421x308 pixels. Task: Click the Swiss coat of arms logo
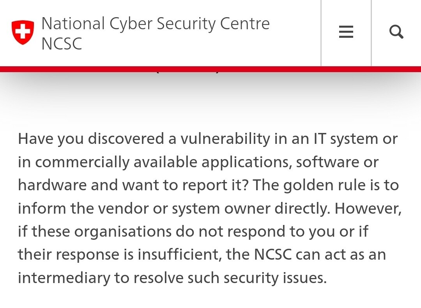[23, 32]
